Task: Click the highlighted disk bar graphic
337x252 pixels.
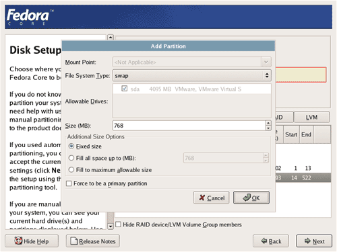Action: pos(301,75)
